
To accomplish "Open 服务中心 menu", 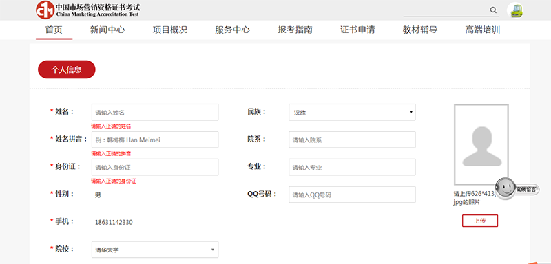I will [x=233, y=30].
